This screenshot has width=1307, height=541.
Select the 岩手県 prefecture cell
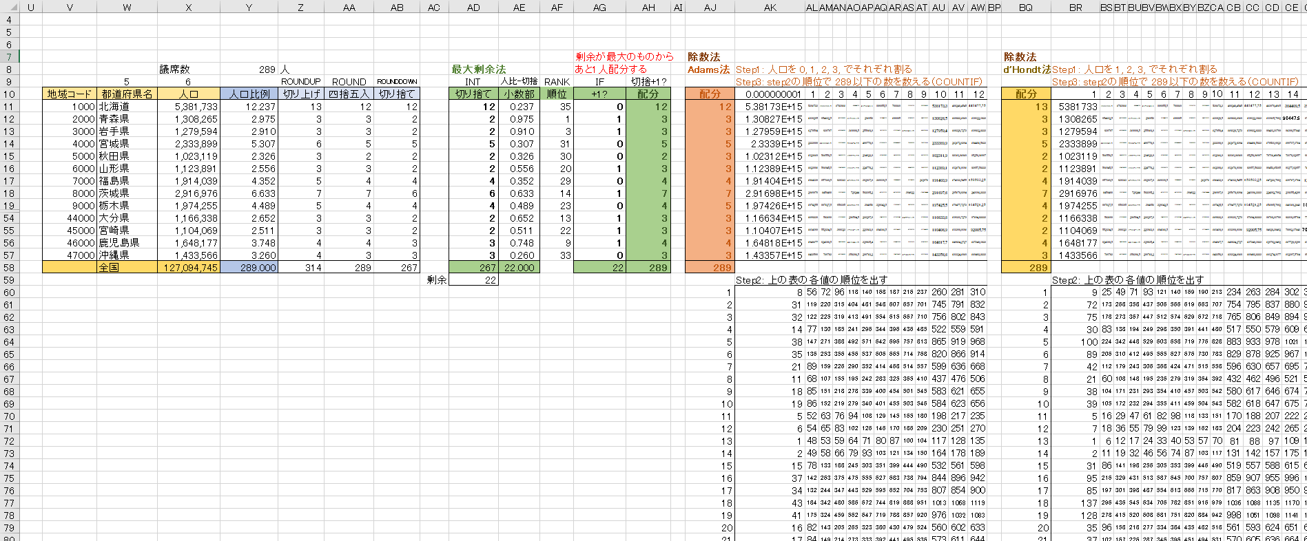[x=127, y=131]
